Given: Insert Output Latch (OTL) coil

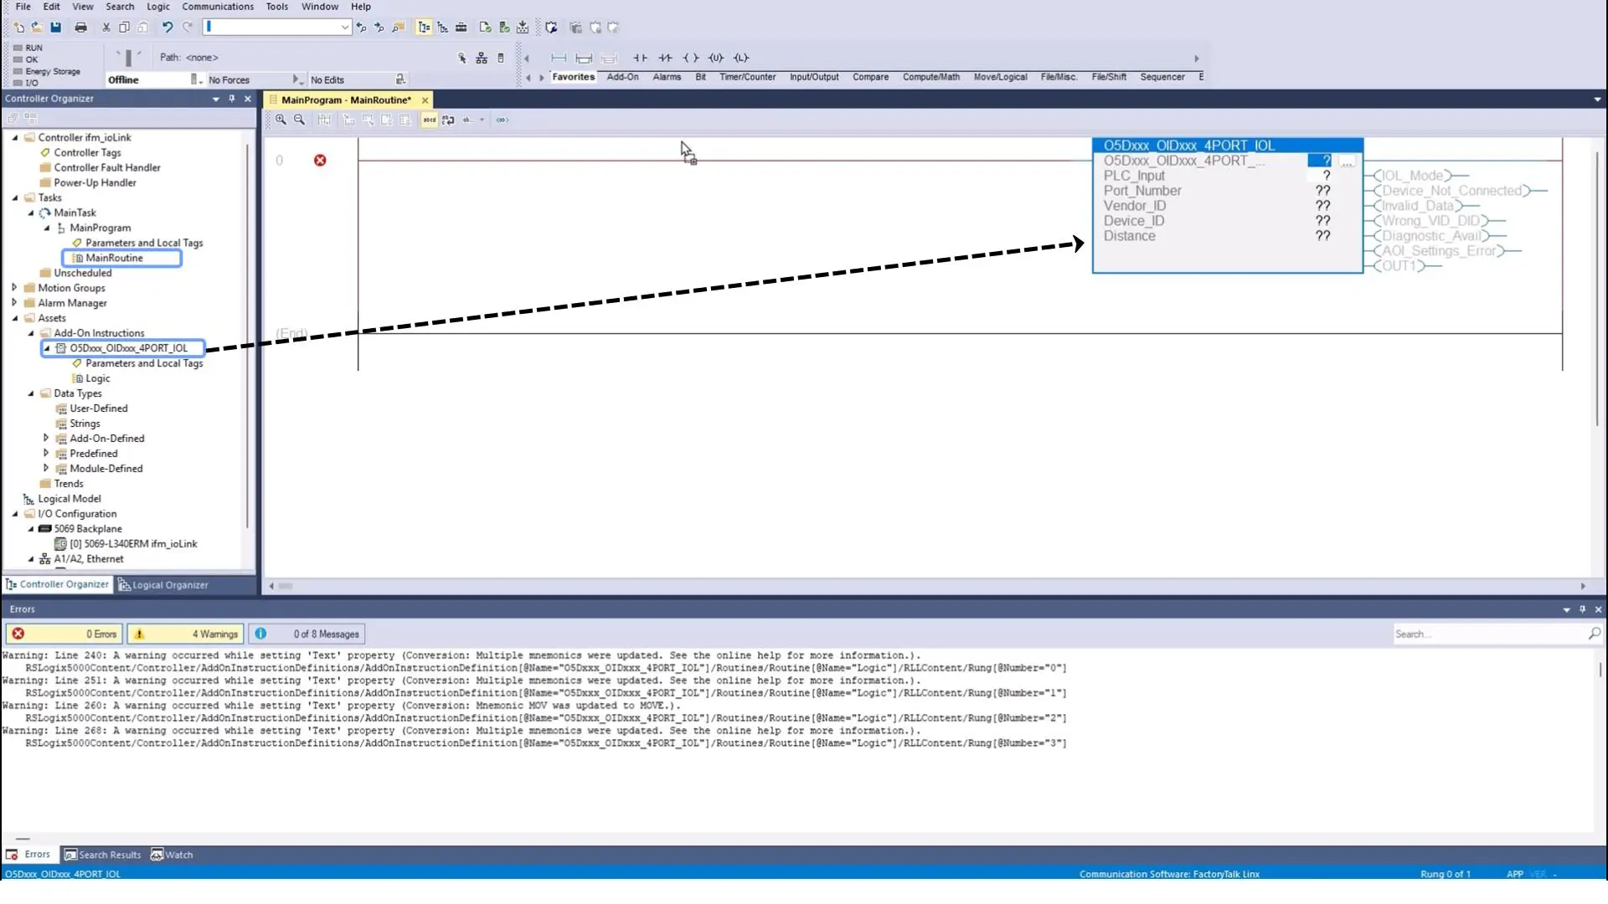Looking at the screenshot, I should coord(741,58).
